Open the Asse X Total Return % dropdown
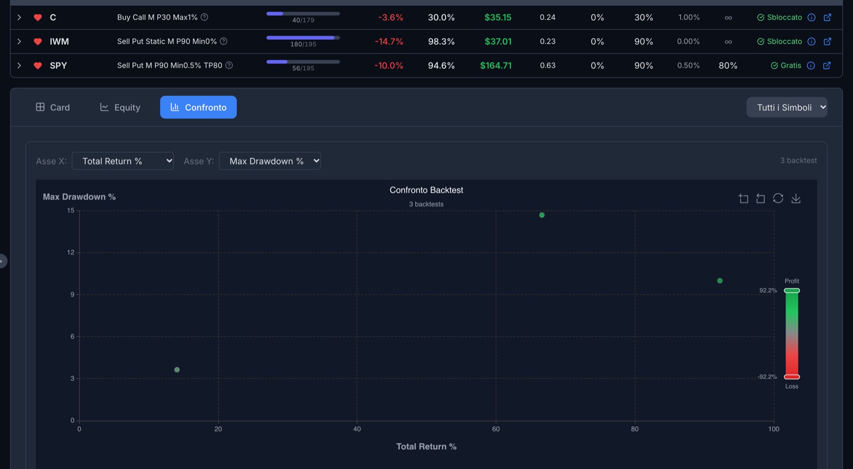This screenshot has width=853, height=469. 123,161
